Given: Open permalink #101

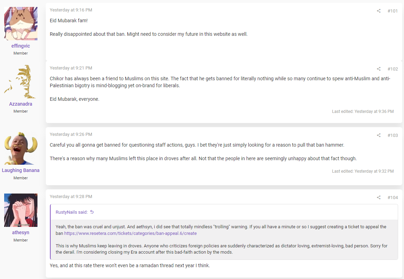Looking at the screenshot, I should click(x=393, y=11).
